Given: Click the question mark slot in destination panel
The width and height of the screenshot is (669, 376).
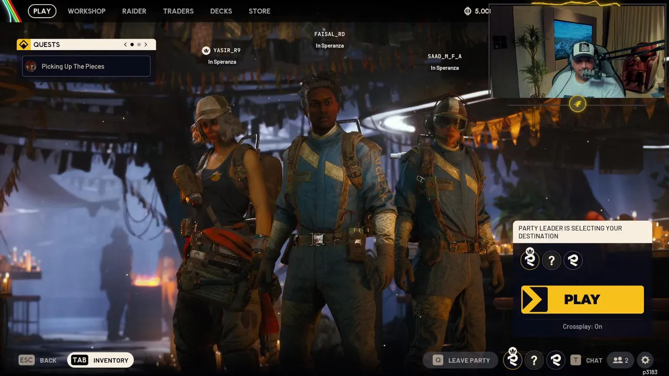Looking at the screenshot, I should pos(551,260).
